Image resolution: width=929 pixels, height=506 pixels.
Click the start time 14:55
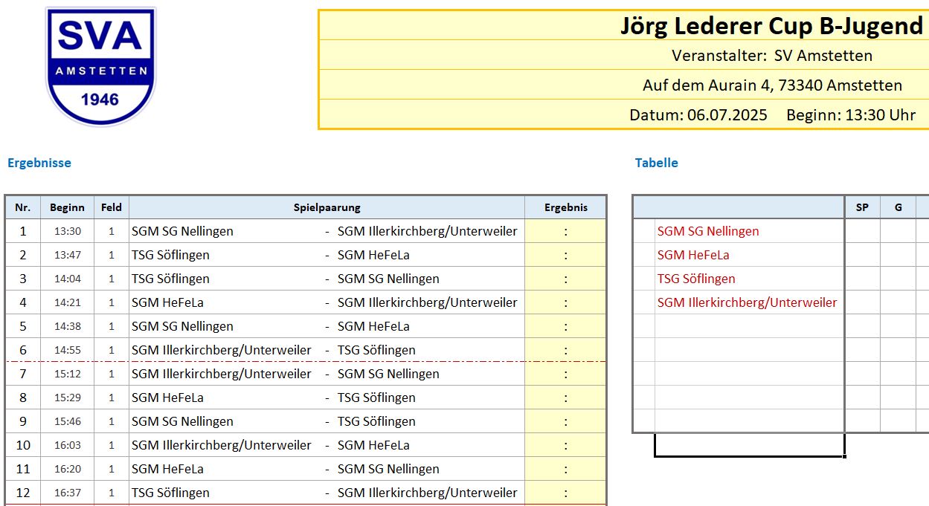point(68,350)
